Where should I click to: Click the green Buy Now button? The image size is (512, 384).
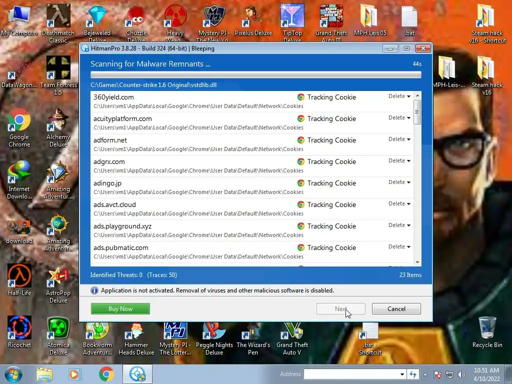tap(120, 309)
